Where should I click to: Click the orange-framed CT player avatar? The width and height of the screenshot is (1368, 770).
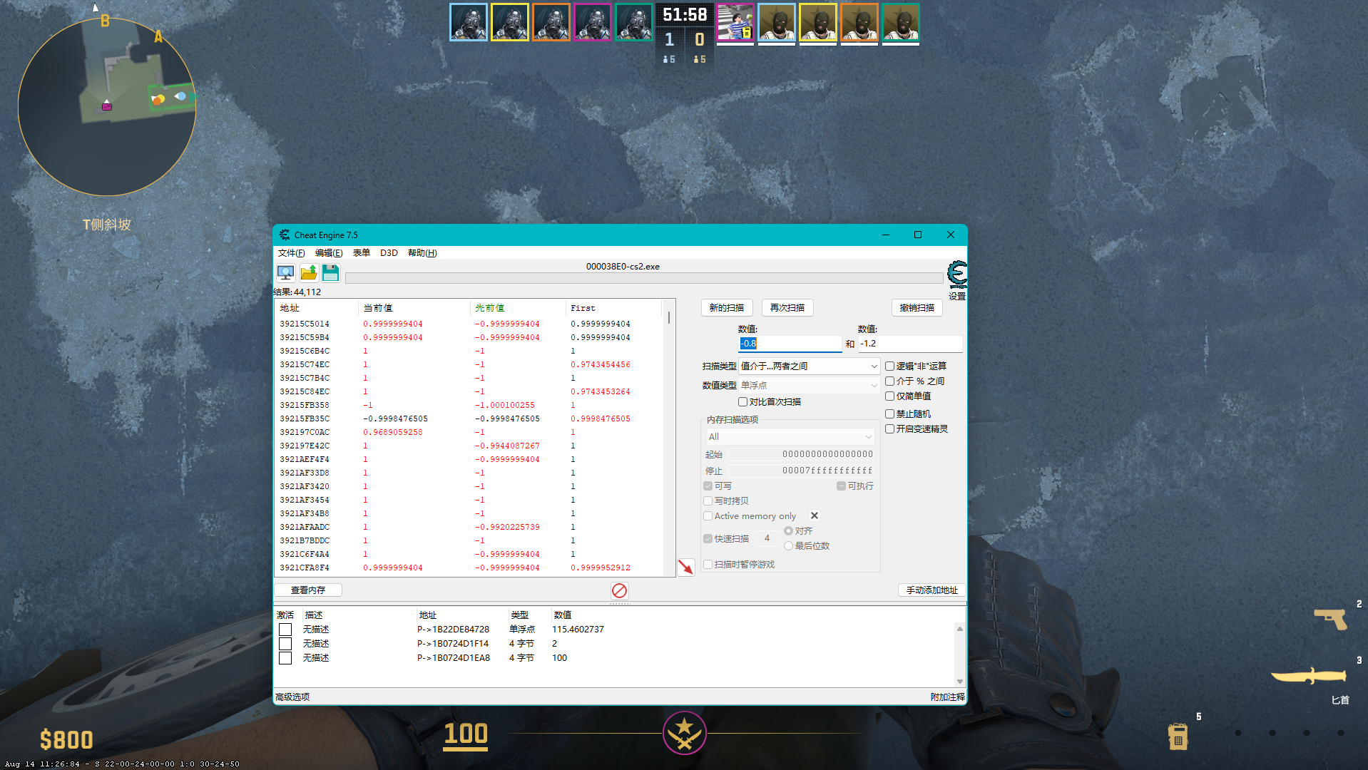coord(551,22)
